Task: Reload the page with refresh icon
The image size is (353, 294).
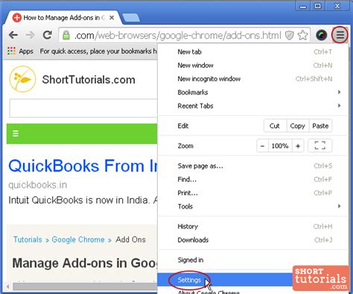Action: (48, 35)
